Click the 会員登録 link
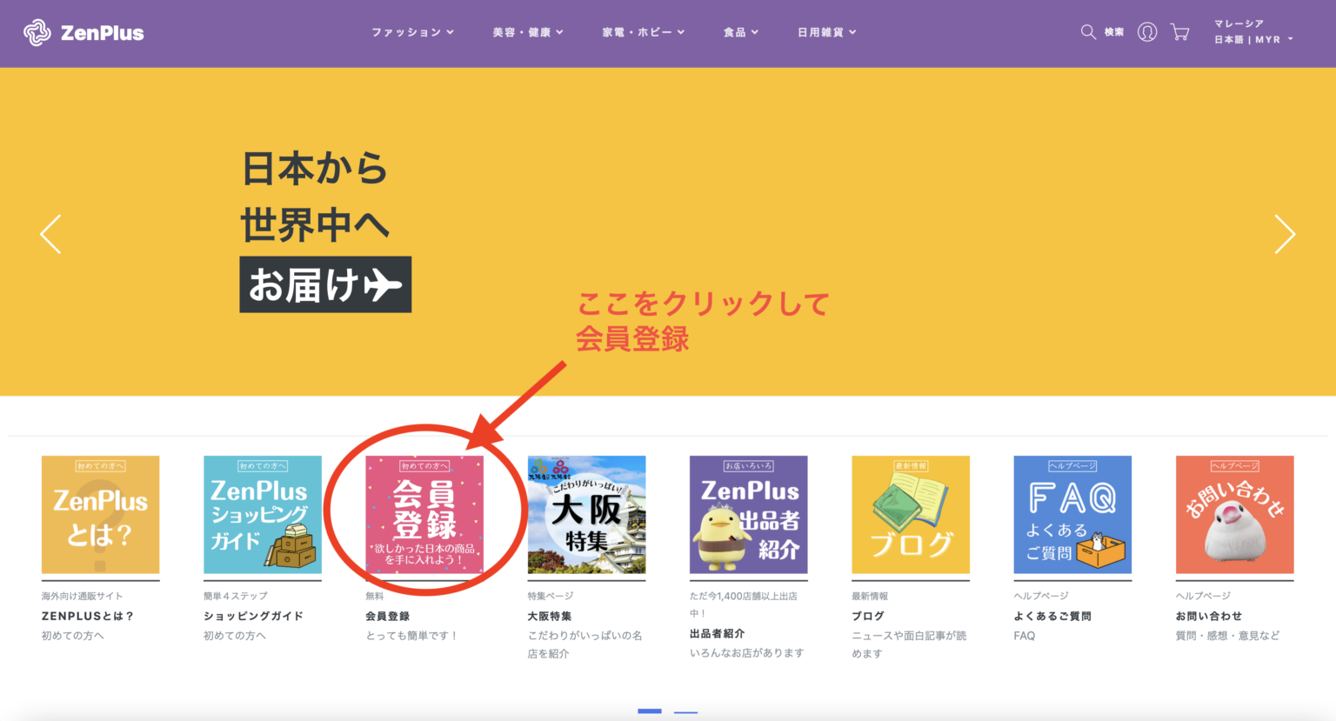This screenshot has width=1336, height=721. coord(389,615)
